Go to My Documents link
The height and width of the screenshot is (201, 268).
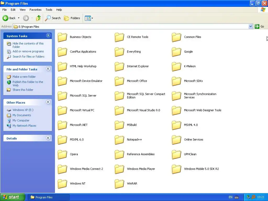pyautogui.click(x=22, y=115)
